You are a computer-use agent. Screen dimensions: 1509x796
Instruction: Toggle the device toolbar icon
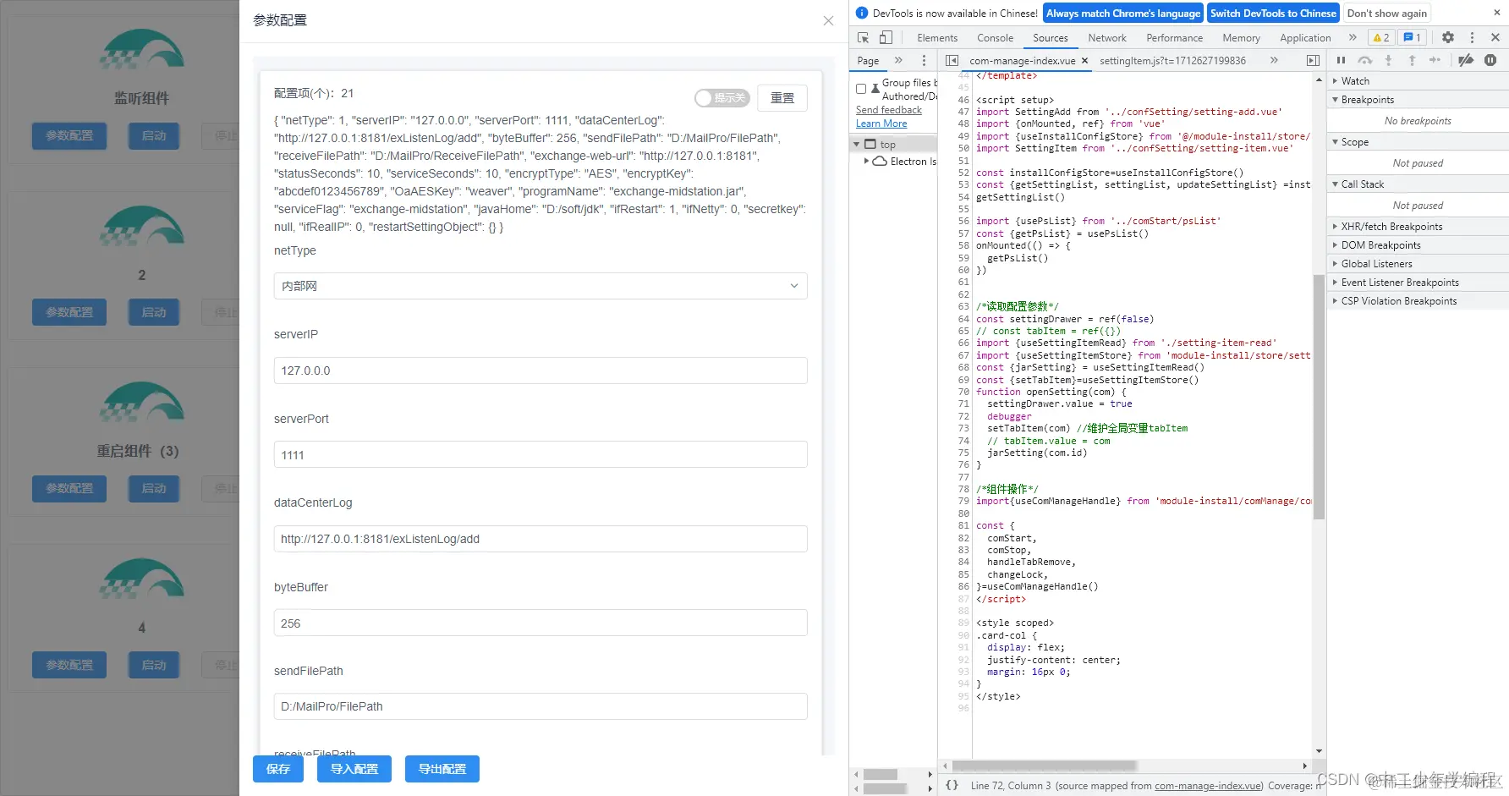click(886, 38)
